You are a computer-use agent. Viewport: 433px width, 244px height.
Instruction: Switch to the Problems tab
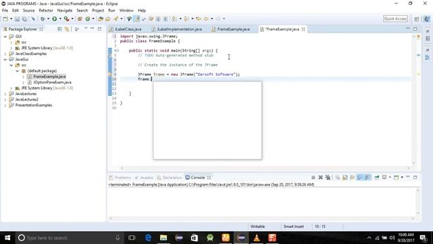click(x=120, y=178)
